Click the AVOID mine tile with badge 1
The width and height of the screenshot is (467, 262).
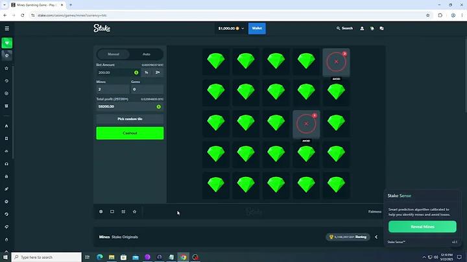click(x=306, y=124)
